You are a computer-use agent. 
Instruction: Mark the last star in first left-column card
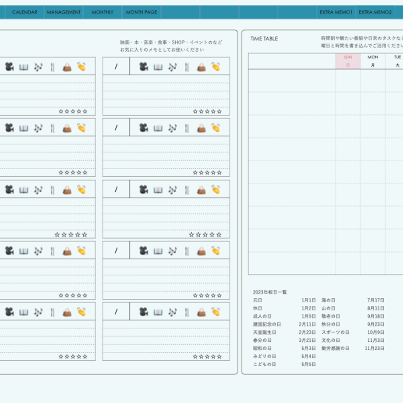(x=85, y=111)
